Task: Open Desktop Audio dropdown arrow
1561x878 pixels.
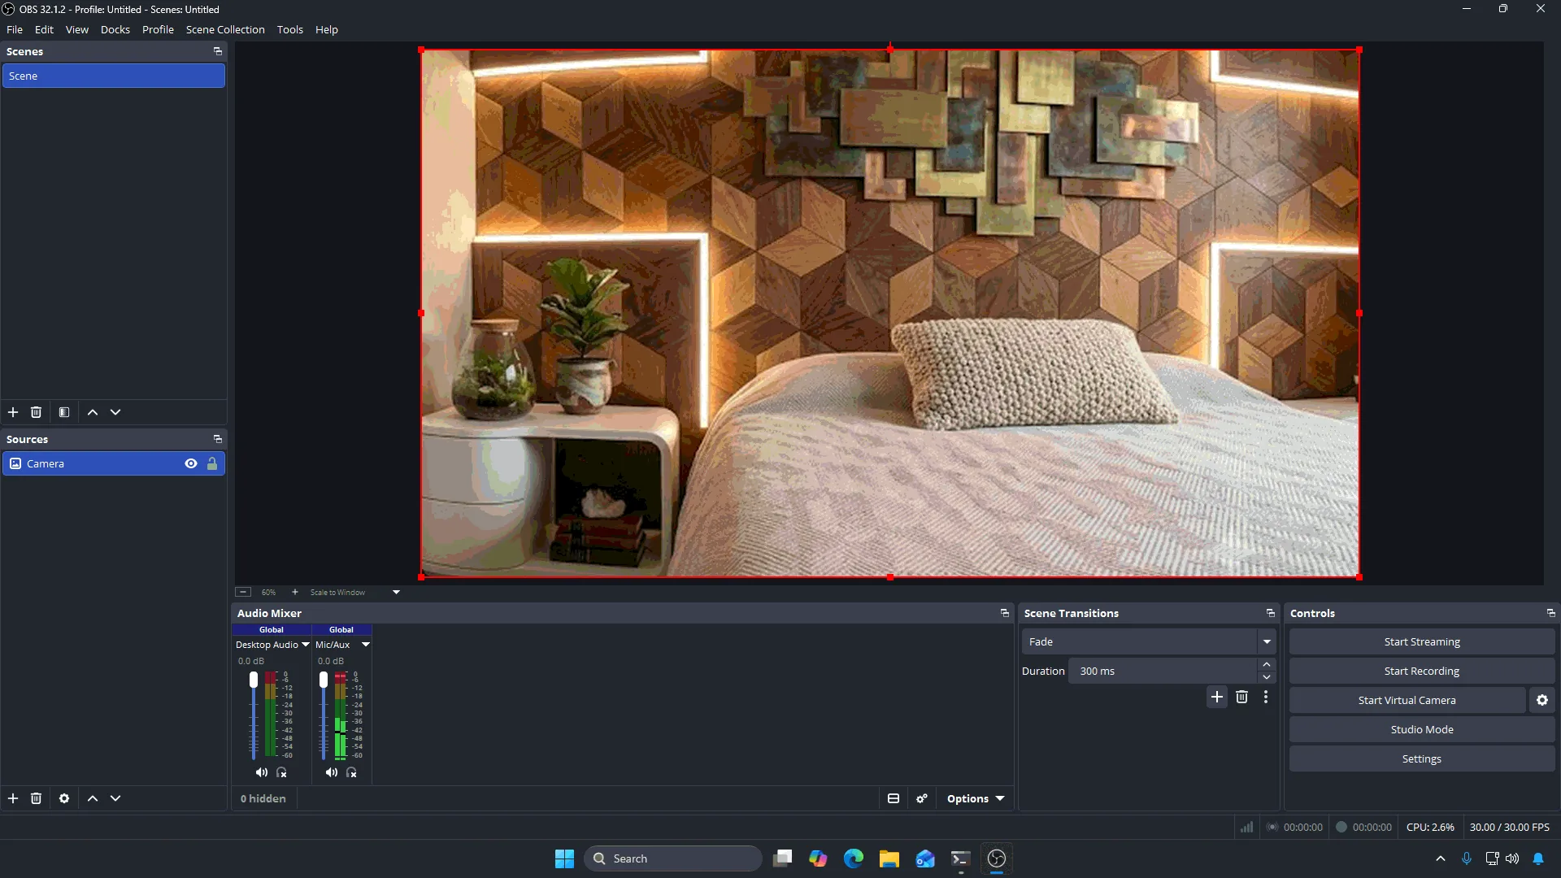Action: [x=306, y=645]
